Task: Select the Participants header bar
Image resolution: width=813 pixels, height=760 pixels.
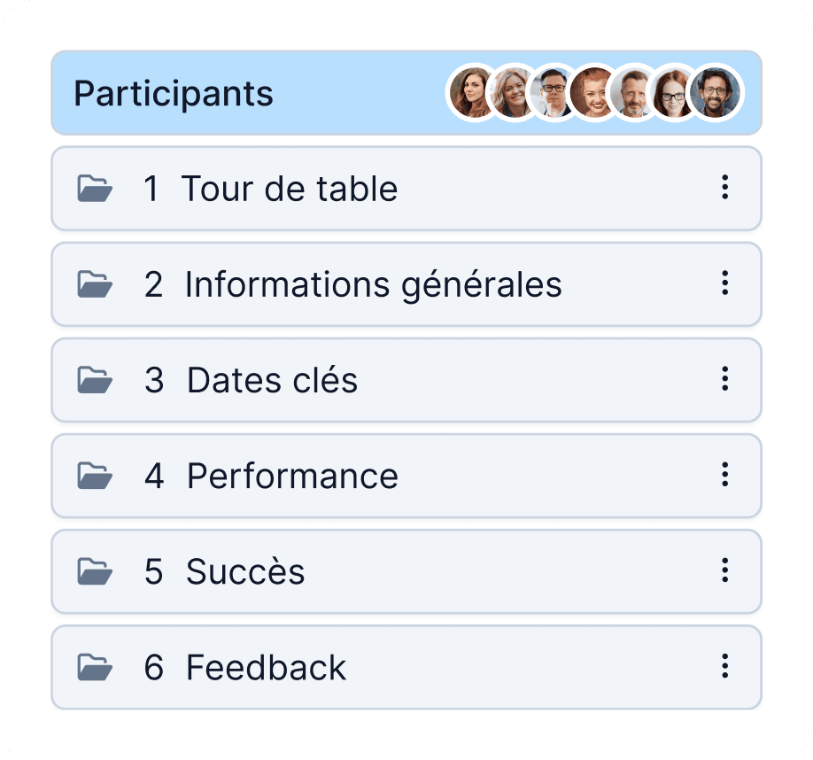Action: (x=266, y=93)
